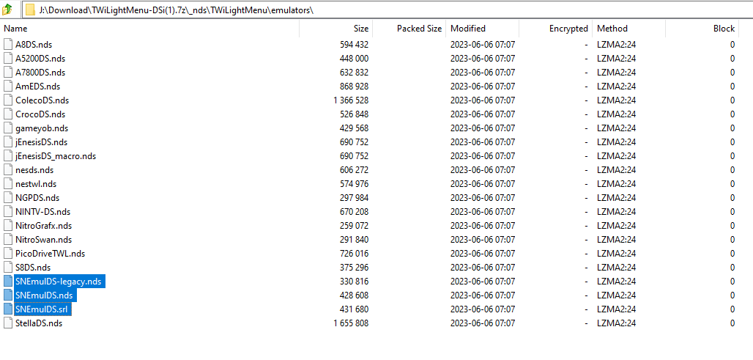Click the file icon of jEnesisDS.nds
This screenshot has width=753, height=360.
[7, 142]
